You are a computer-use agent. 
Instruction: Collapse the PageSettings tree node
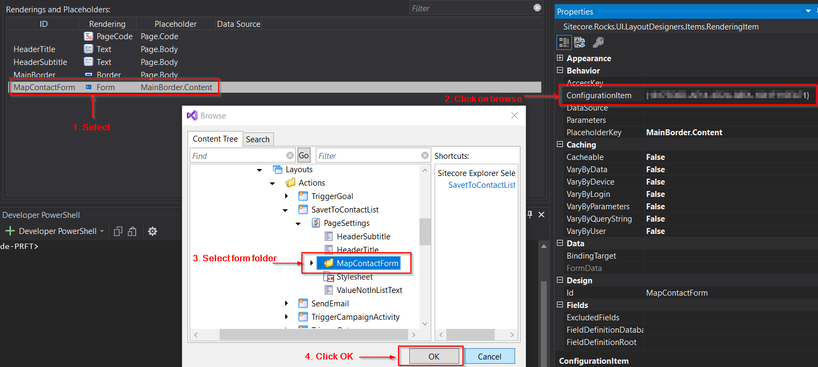(x=299, y=223)
